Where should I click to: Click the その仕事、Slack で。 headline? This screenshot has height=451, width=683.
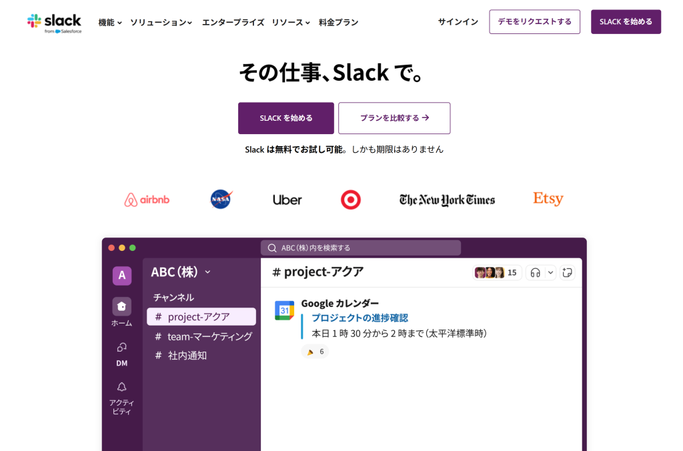pos(332,72)
